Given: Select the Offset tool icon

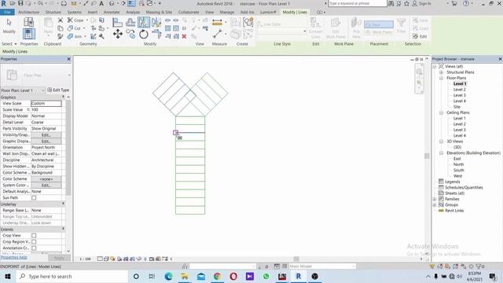Looking at the screenshot, I should [130, 23].
